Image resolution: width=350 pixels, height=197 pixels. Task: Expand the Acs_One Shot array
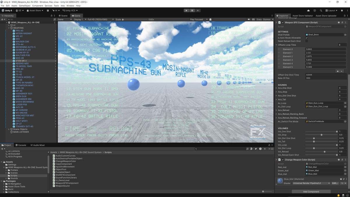(x=276, y=88)
